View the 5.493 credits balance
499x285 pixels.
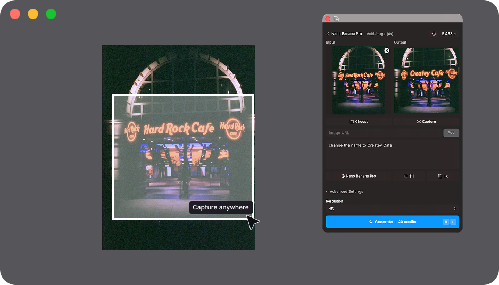(448, 34)
